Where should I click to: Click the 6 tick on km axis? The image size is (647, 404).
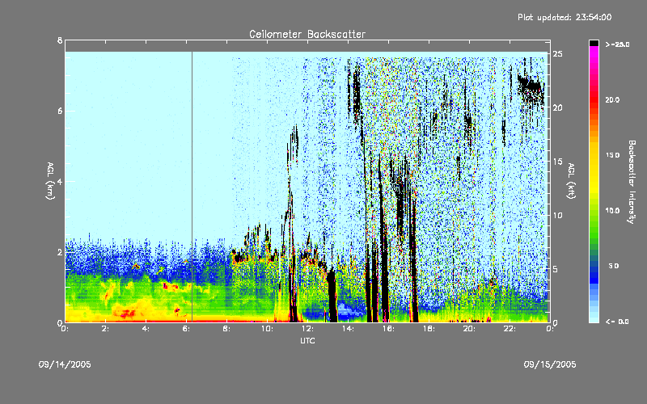60,111
